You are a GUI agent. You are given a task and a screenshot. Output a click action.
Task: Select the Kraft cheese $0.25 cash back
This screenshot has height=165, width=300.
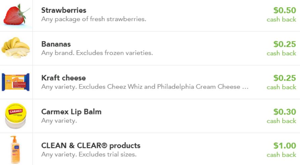285,78
